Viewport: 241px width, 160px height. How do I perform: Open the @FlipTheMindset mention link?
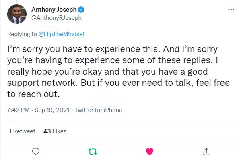(62, 34)
